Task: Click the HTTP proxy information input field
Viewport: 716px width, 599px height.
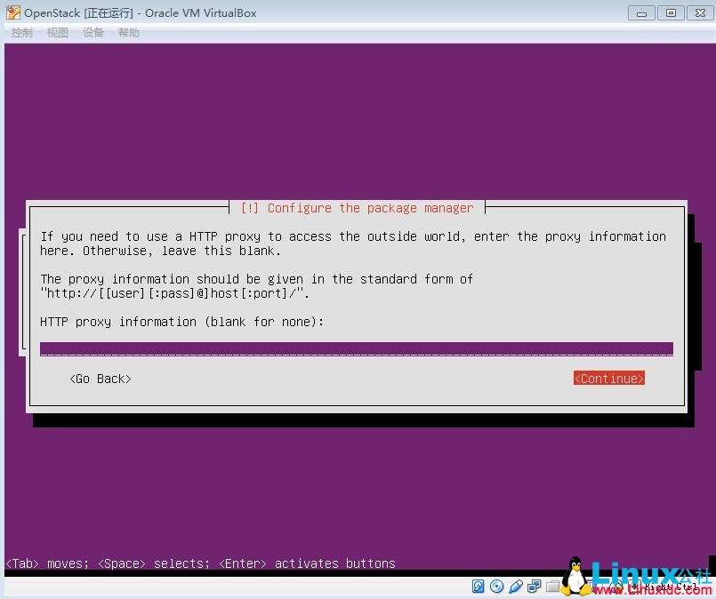Action: click(x=356, y=347)
